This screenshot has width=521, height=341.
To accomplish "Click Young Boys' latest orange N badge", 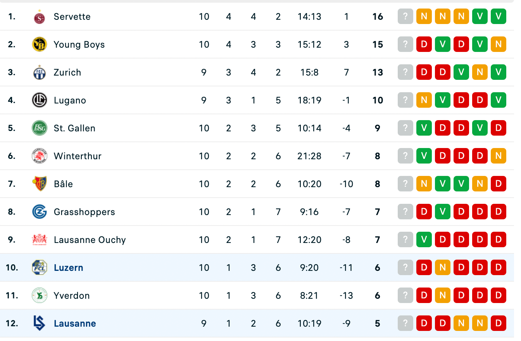I will 499,45.
